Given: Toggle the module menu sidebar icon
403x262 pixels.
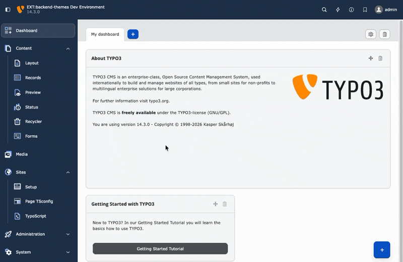Looking at the screenshot, I should click(x=8, y=10).
